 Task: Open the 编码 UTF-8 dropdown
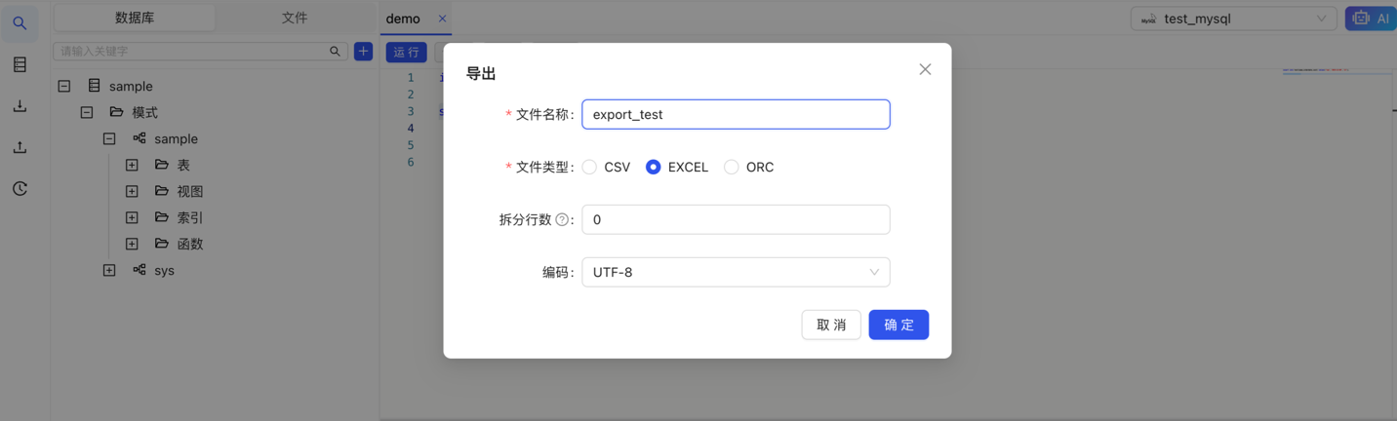(x=736, y=272)
